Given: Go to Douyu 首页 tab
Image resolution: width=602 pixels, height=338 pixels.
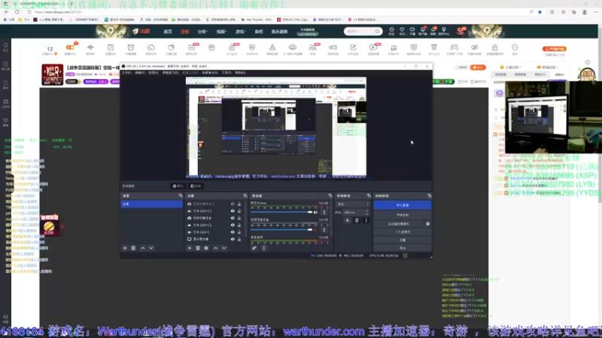Looking at the screenshot, I should (x=168, y=32).
